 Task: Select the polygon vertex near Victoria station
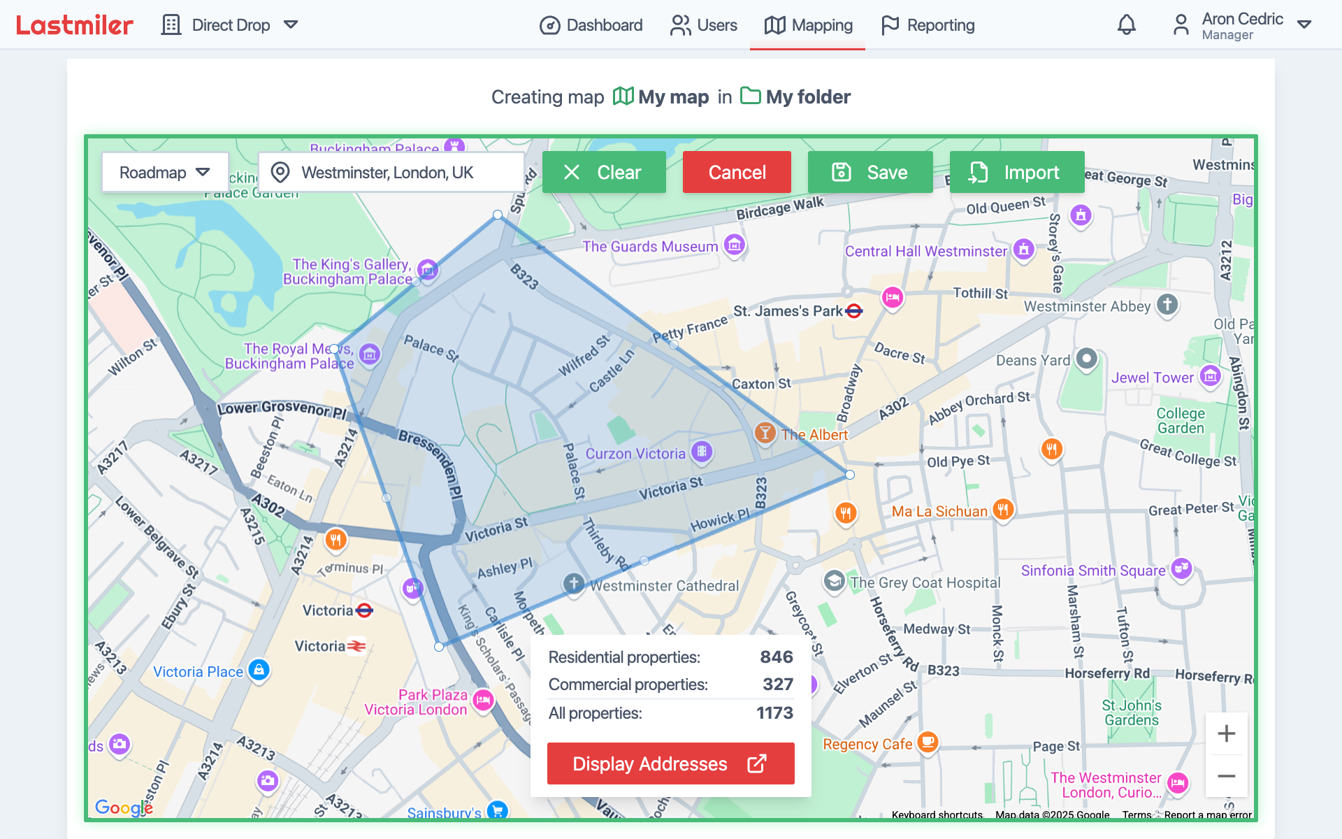pyautogui.click(x=439, y=647)
